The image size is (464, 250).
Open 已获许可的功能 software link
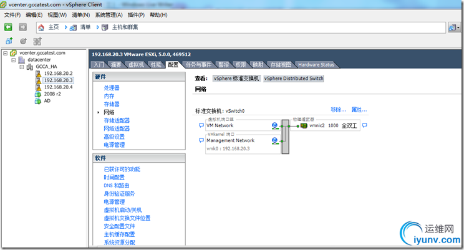coord(122,169)
